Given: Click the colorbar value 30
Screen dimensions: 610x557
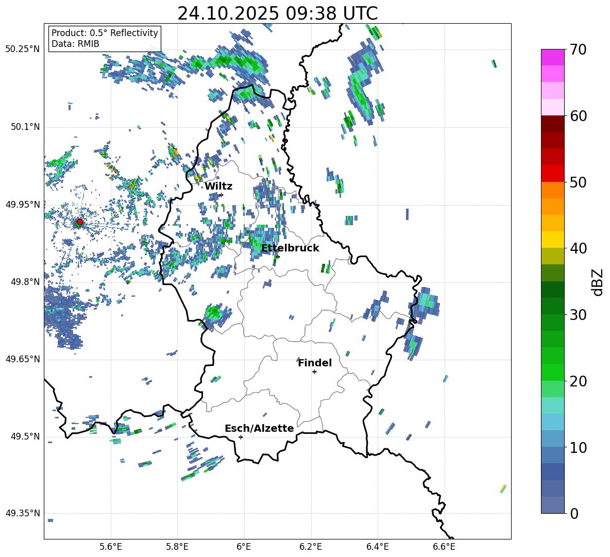Looking at the screenshot, I should tap(578, 315).
